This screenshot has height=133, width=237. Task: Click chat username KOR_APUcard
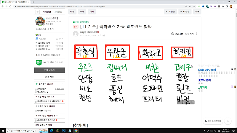207,70
